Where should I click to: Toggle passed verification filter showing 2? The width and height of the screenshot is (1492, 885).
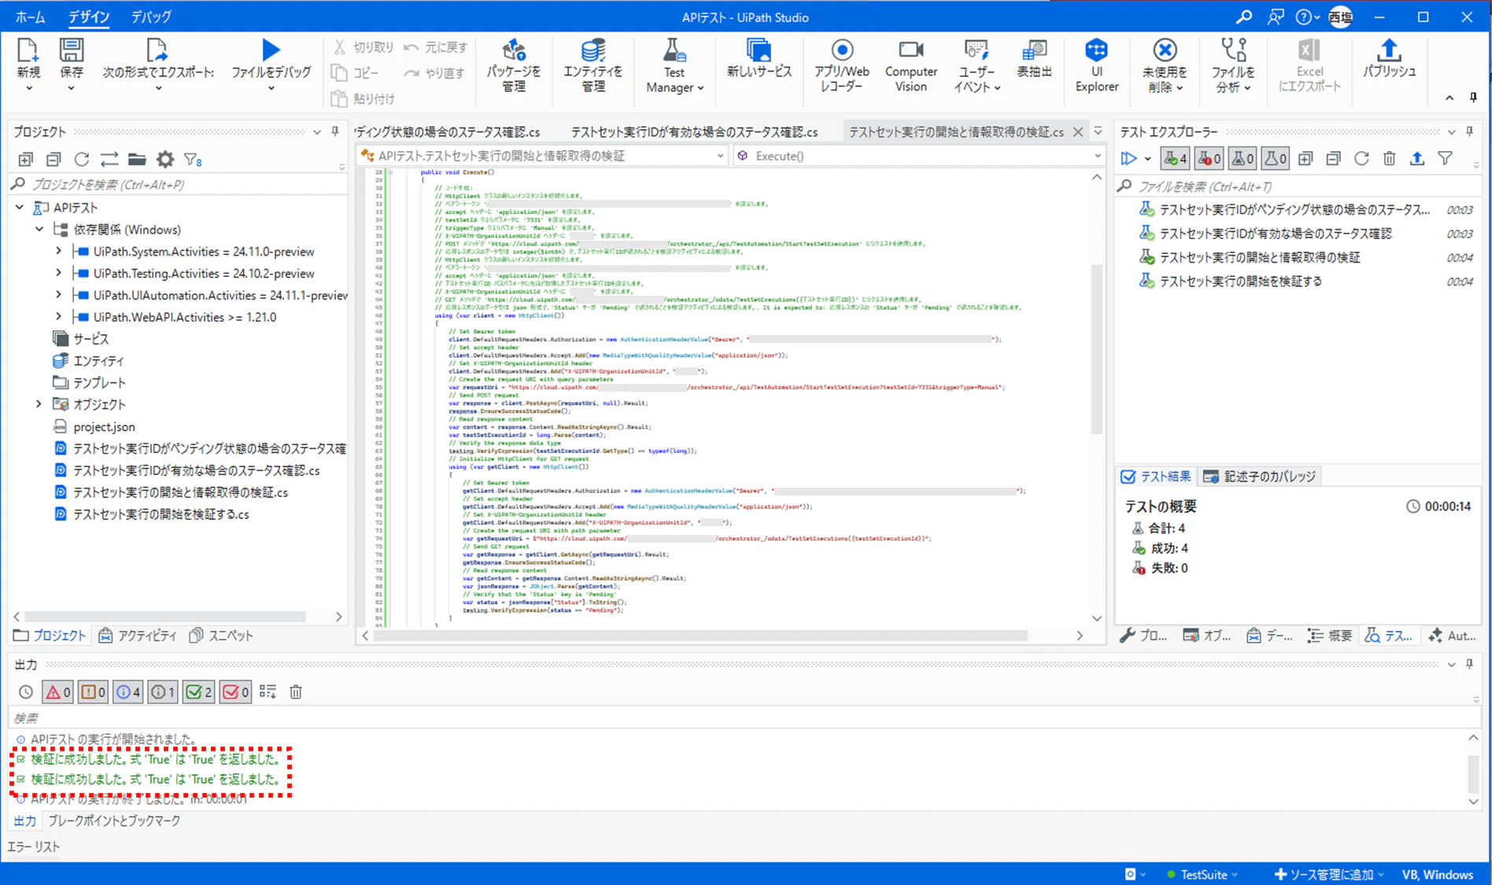198,692
